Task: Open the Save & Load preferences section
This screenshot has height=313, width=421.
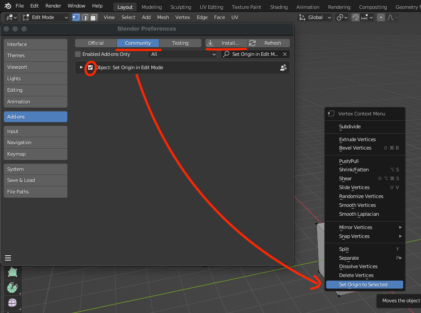Action: [36, 180]
